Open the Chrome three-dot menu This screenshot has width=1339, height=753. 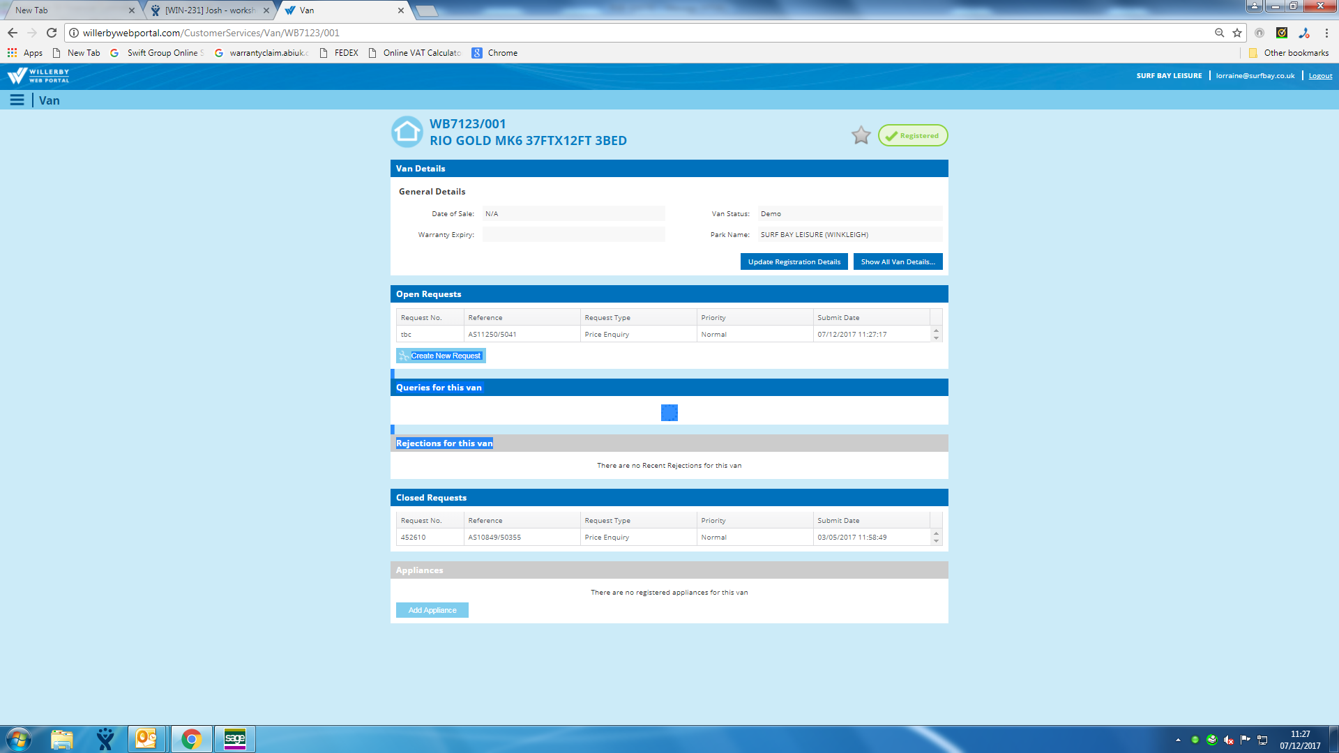[x=1326, y=33]
